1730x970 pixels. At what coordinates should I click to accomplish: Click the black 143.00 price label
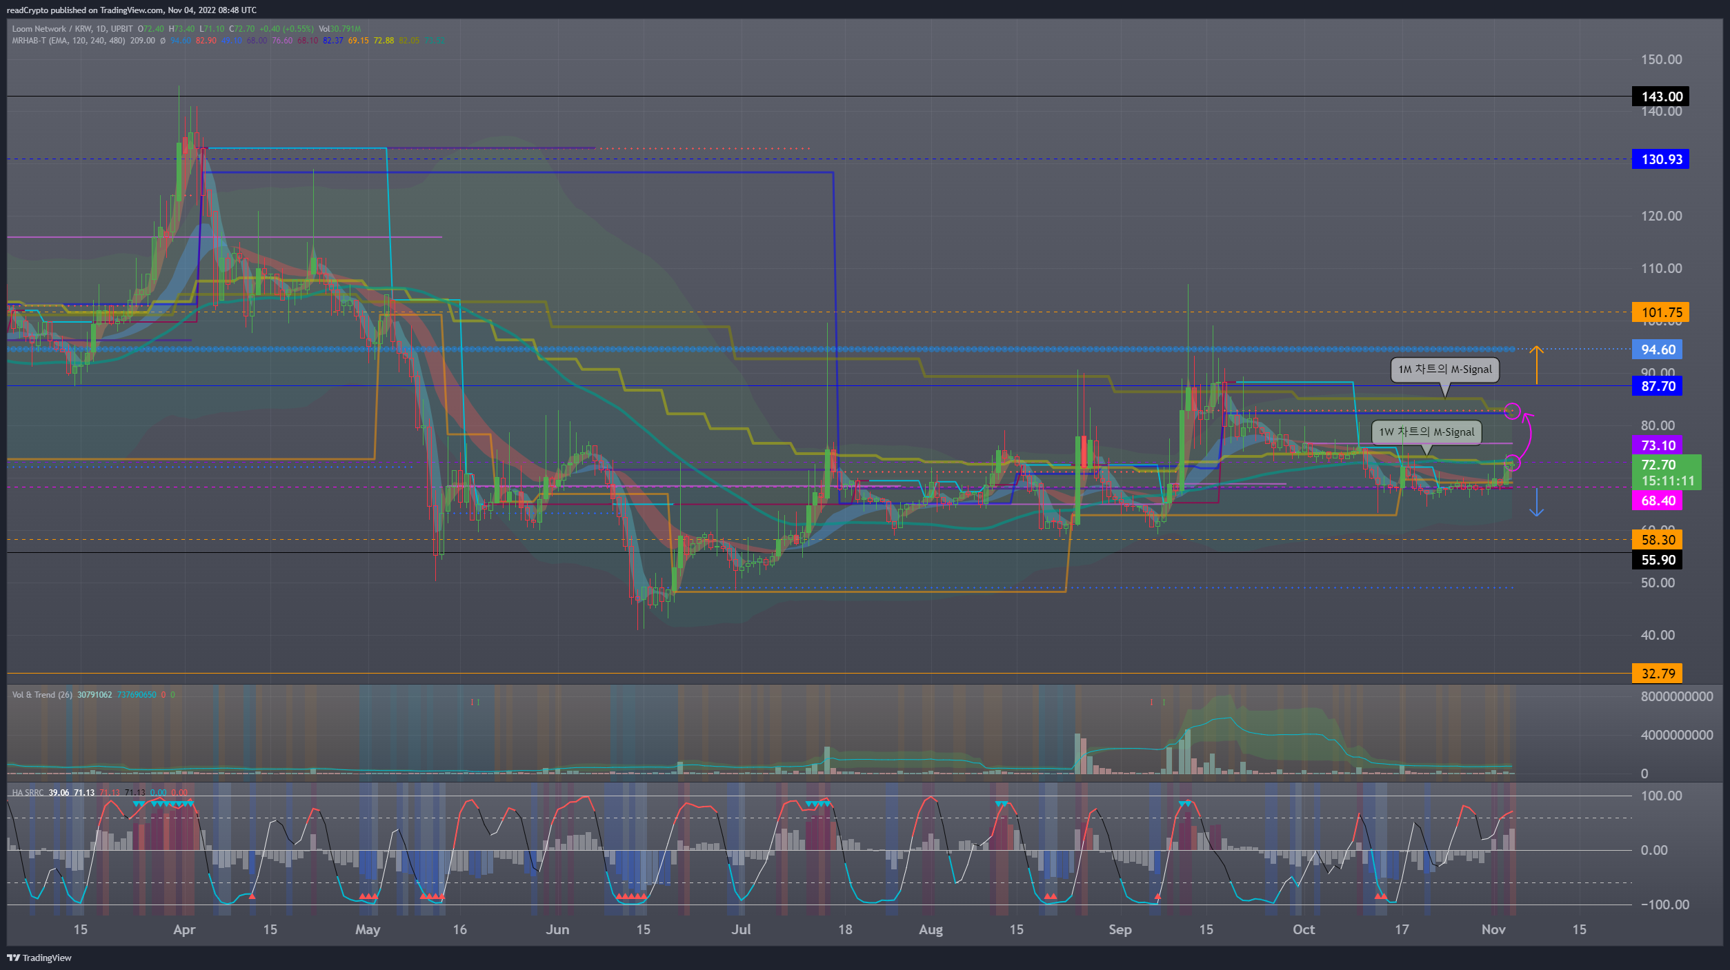coord(1661,97)
